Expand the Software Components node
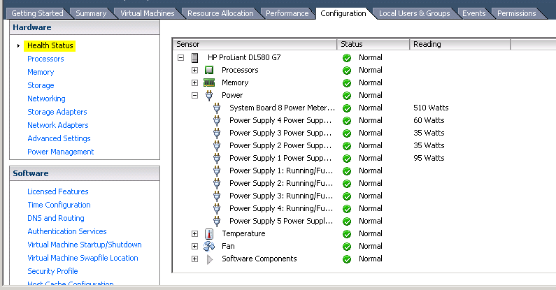Screen dimensions: 556x290 click(194, 259)
